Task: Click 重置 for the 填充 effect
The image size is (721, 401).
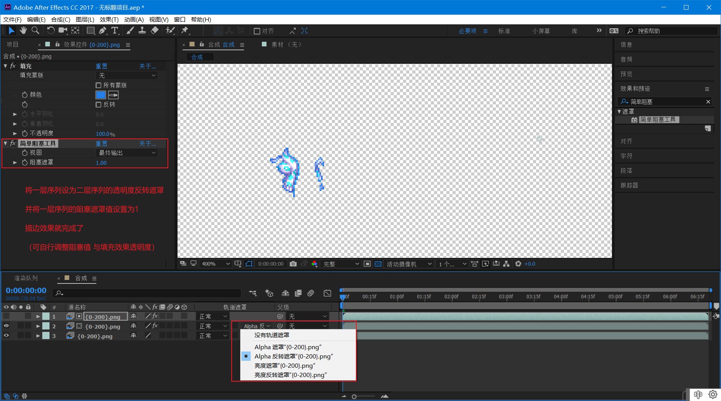Action: click(x=102, y=66)
